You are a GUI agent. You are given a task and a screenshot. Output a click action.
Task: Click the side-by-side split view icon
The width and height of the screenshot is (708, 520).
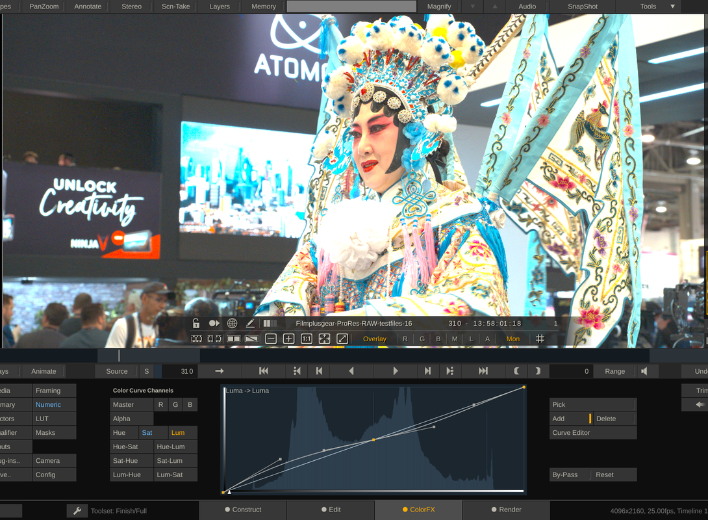tap(233, 339)
